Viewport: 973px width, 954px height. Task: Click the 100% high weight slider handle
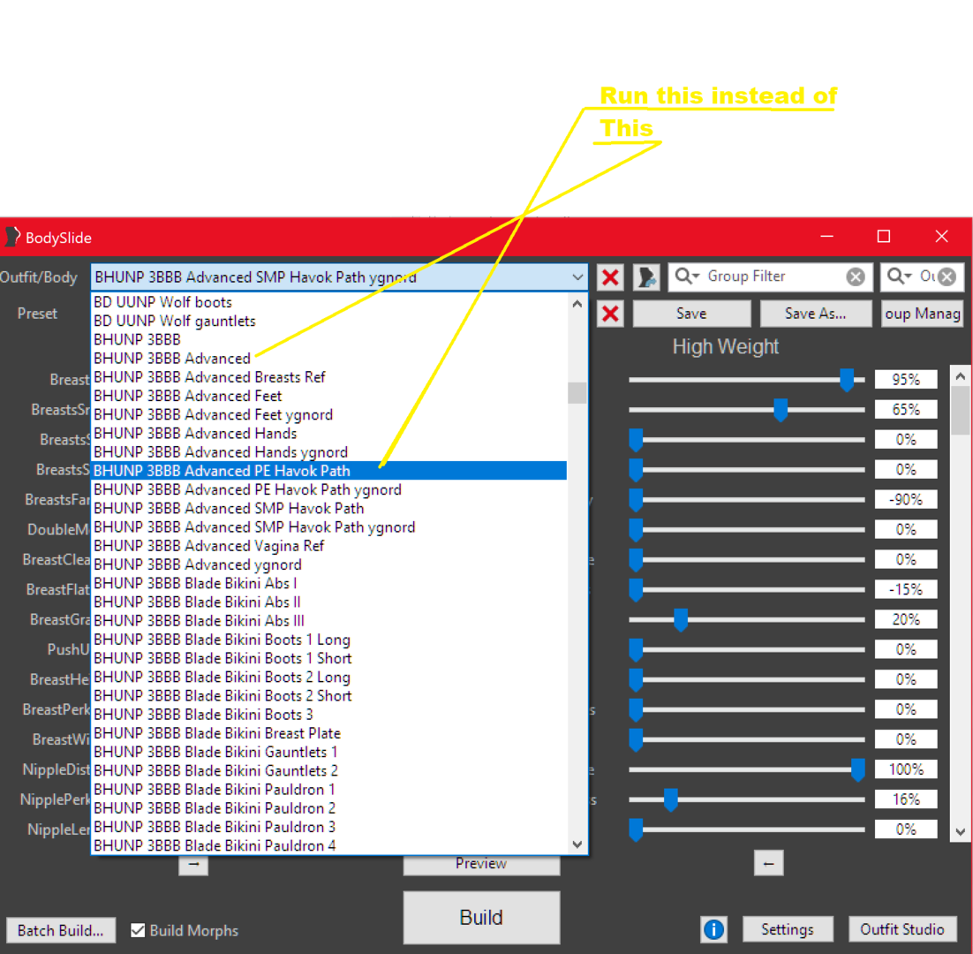pos(857,769)
